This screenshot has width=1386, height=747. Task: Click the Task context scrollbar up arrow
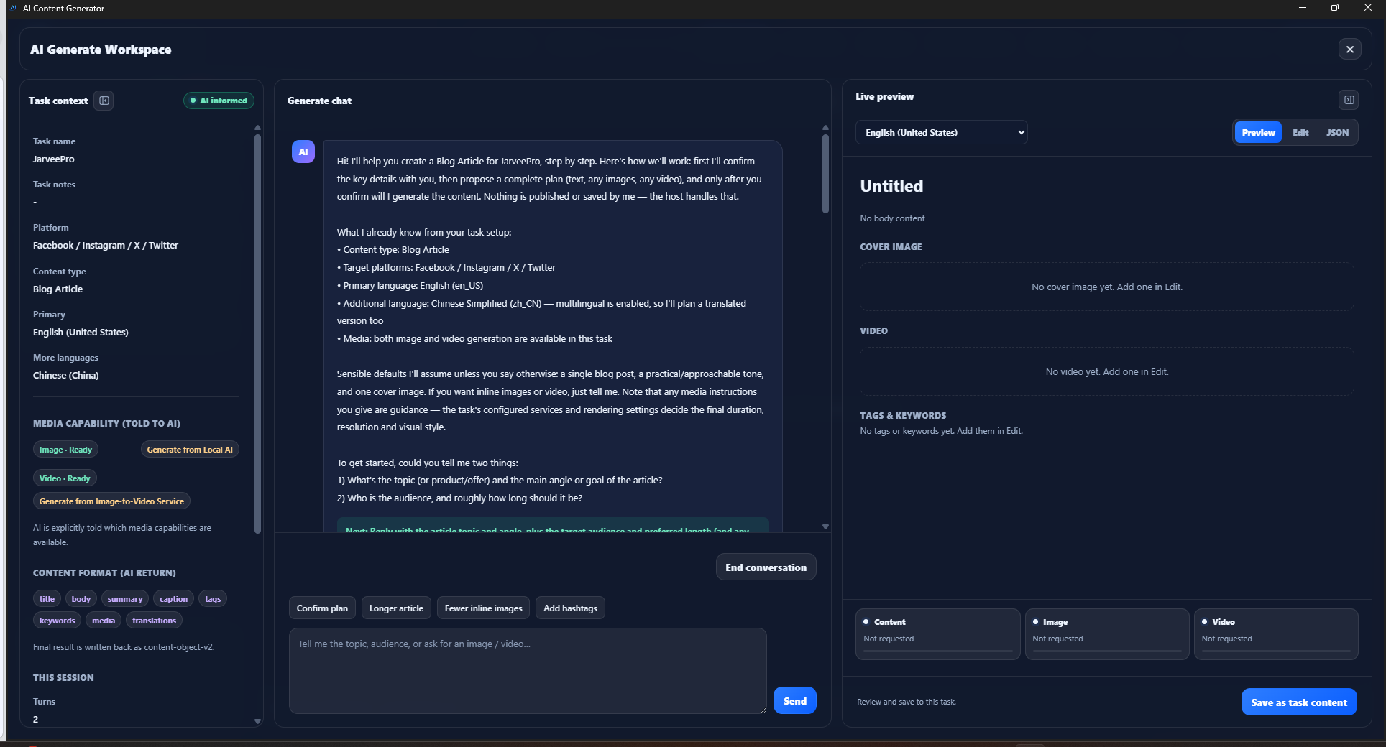click(257, 127)
